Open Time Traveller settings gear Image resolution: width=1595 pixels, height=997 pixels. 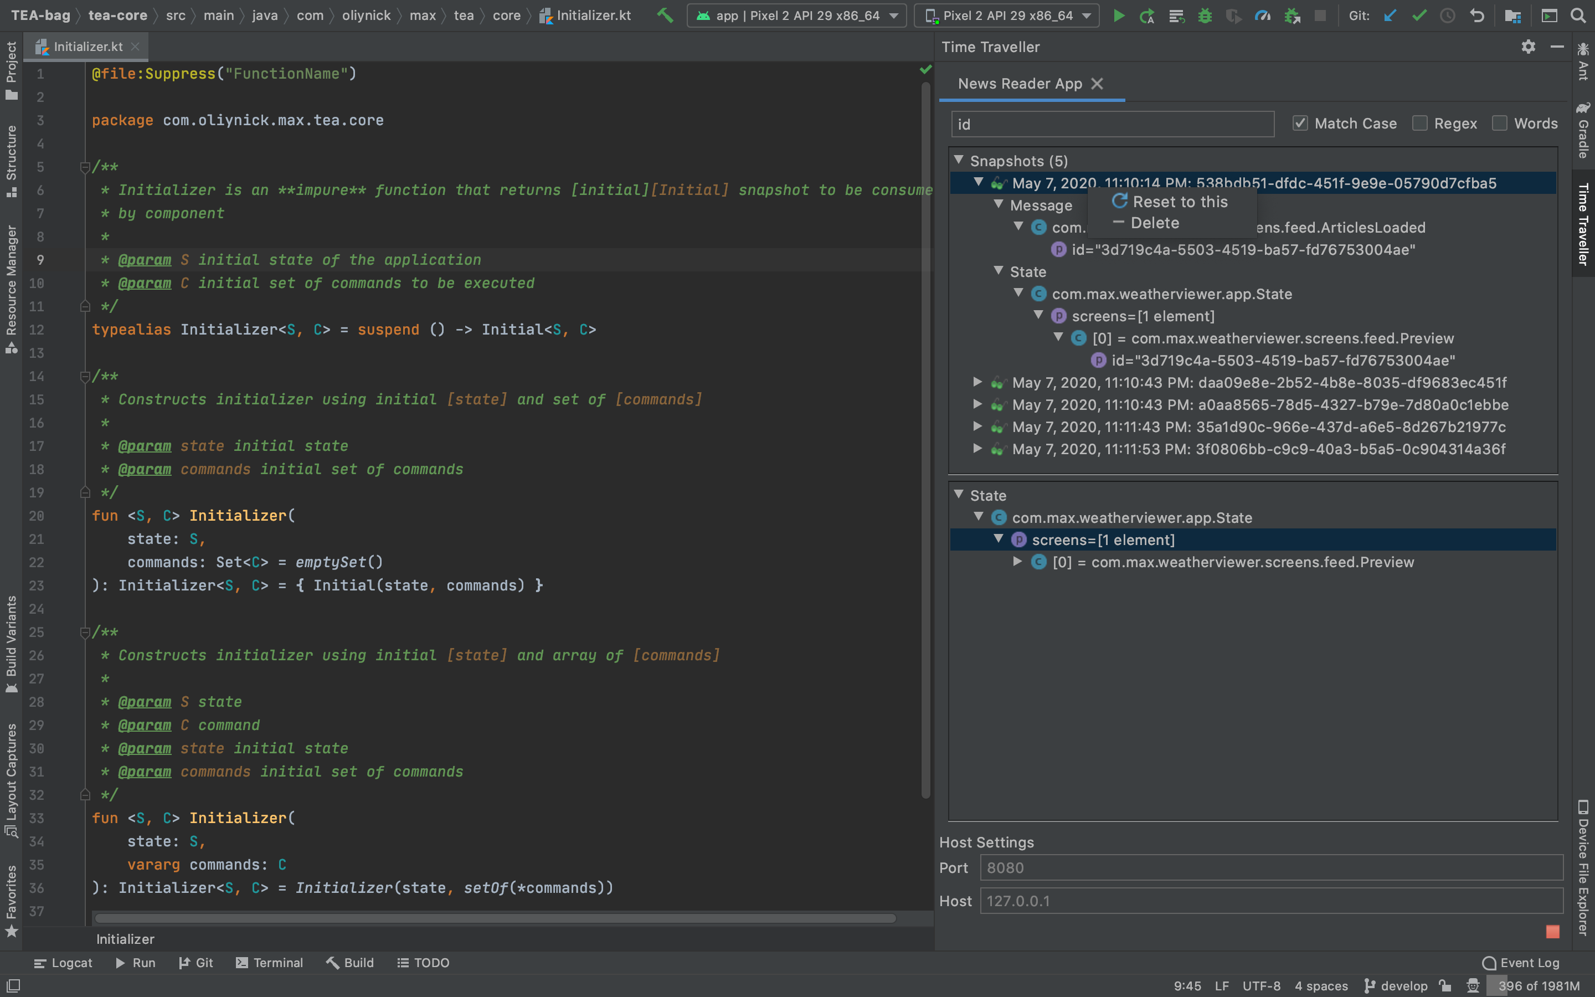click(x=1528, y=47)
